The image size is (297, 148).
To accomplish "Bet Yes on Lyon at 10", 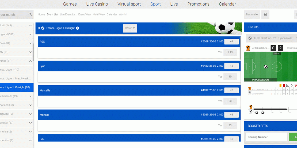I will (x=230, y=77).
